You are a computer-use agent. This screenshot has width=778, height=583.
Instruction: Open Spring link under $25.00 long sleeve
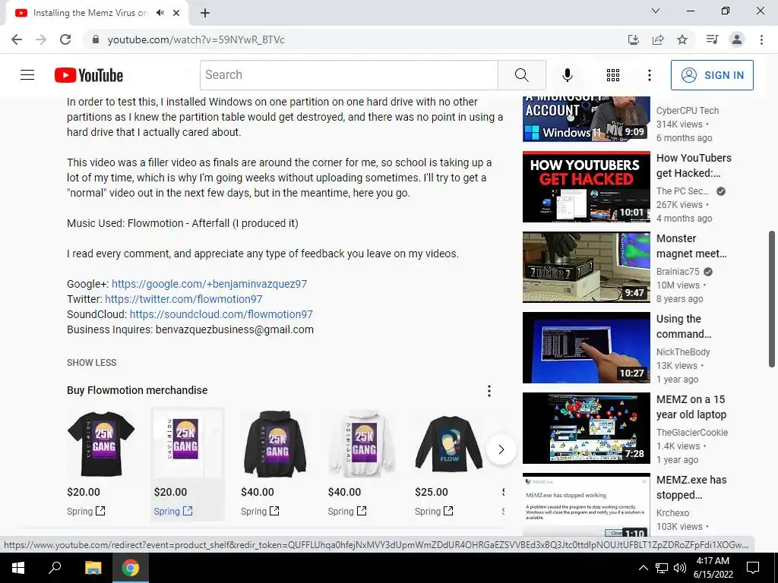[x=434, y=511]
